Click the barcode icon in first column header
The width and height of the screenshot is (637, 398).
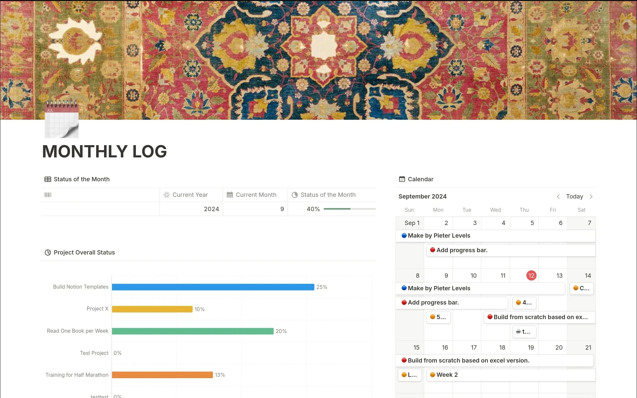pos(48,195)
